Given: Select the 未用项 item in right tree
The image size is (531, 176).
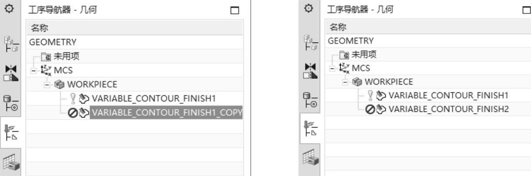Looking at the screenshot, I should [361, 55].
